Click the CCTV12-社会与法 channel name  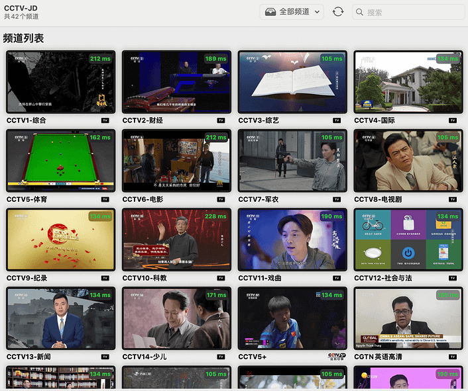point(383,278)
